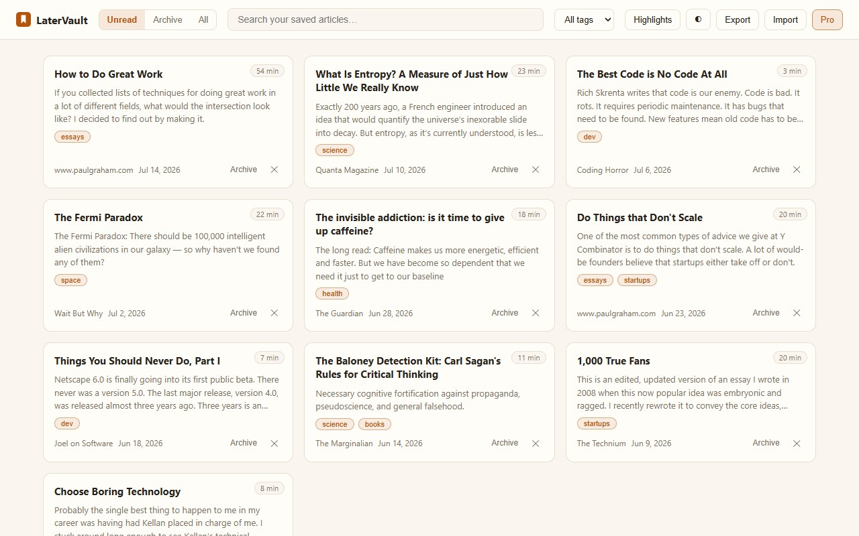The width and height of the screenshot is (859, 536).
Task: Open the Highlights view
Action: [x=652, y=19]
